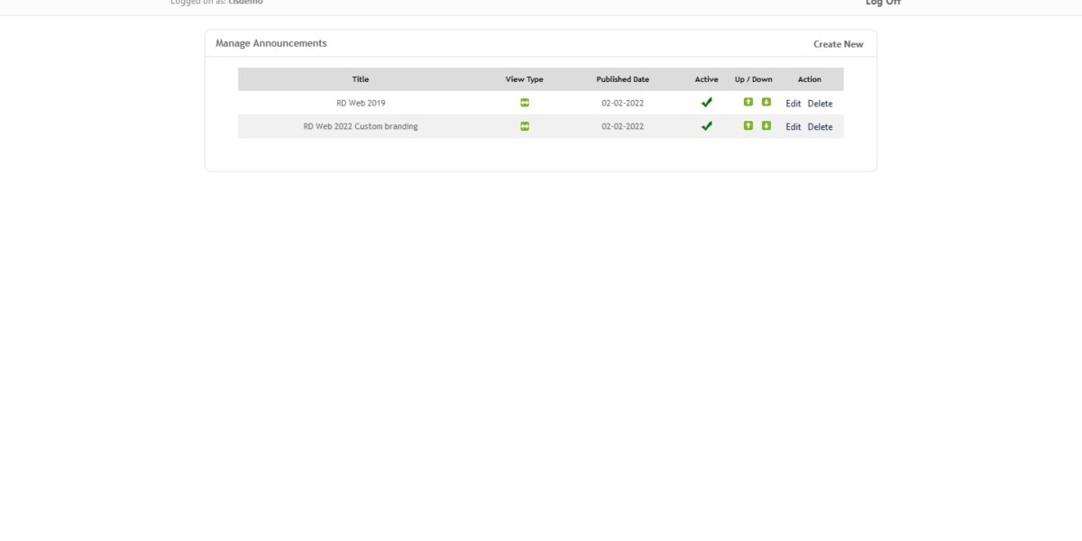Click the Title column header

[x=361, y=79]
